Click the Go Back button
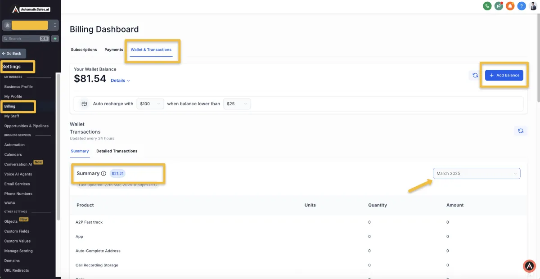This screenshot has width=540, height=279. [13, 54]
